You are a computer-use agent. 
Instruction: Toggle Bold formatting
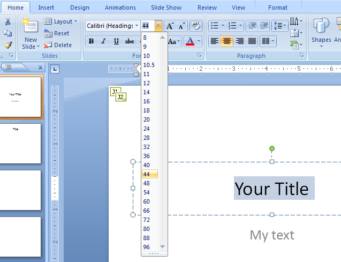coord(92,41)
